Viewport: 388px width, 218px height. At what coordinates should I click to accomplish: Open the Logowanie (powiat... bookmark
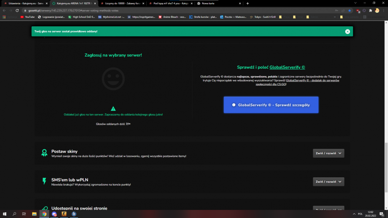click(51, 17)
